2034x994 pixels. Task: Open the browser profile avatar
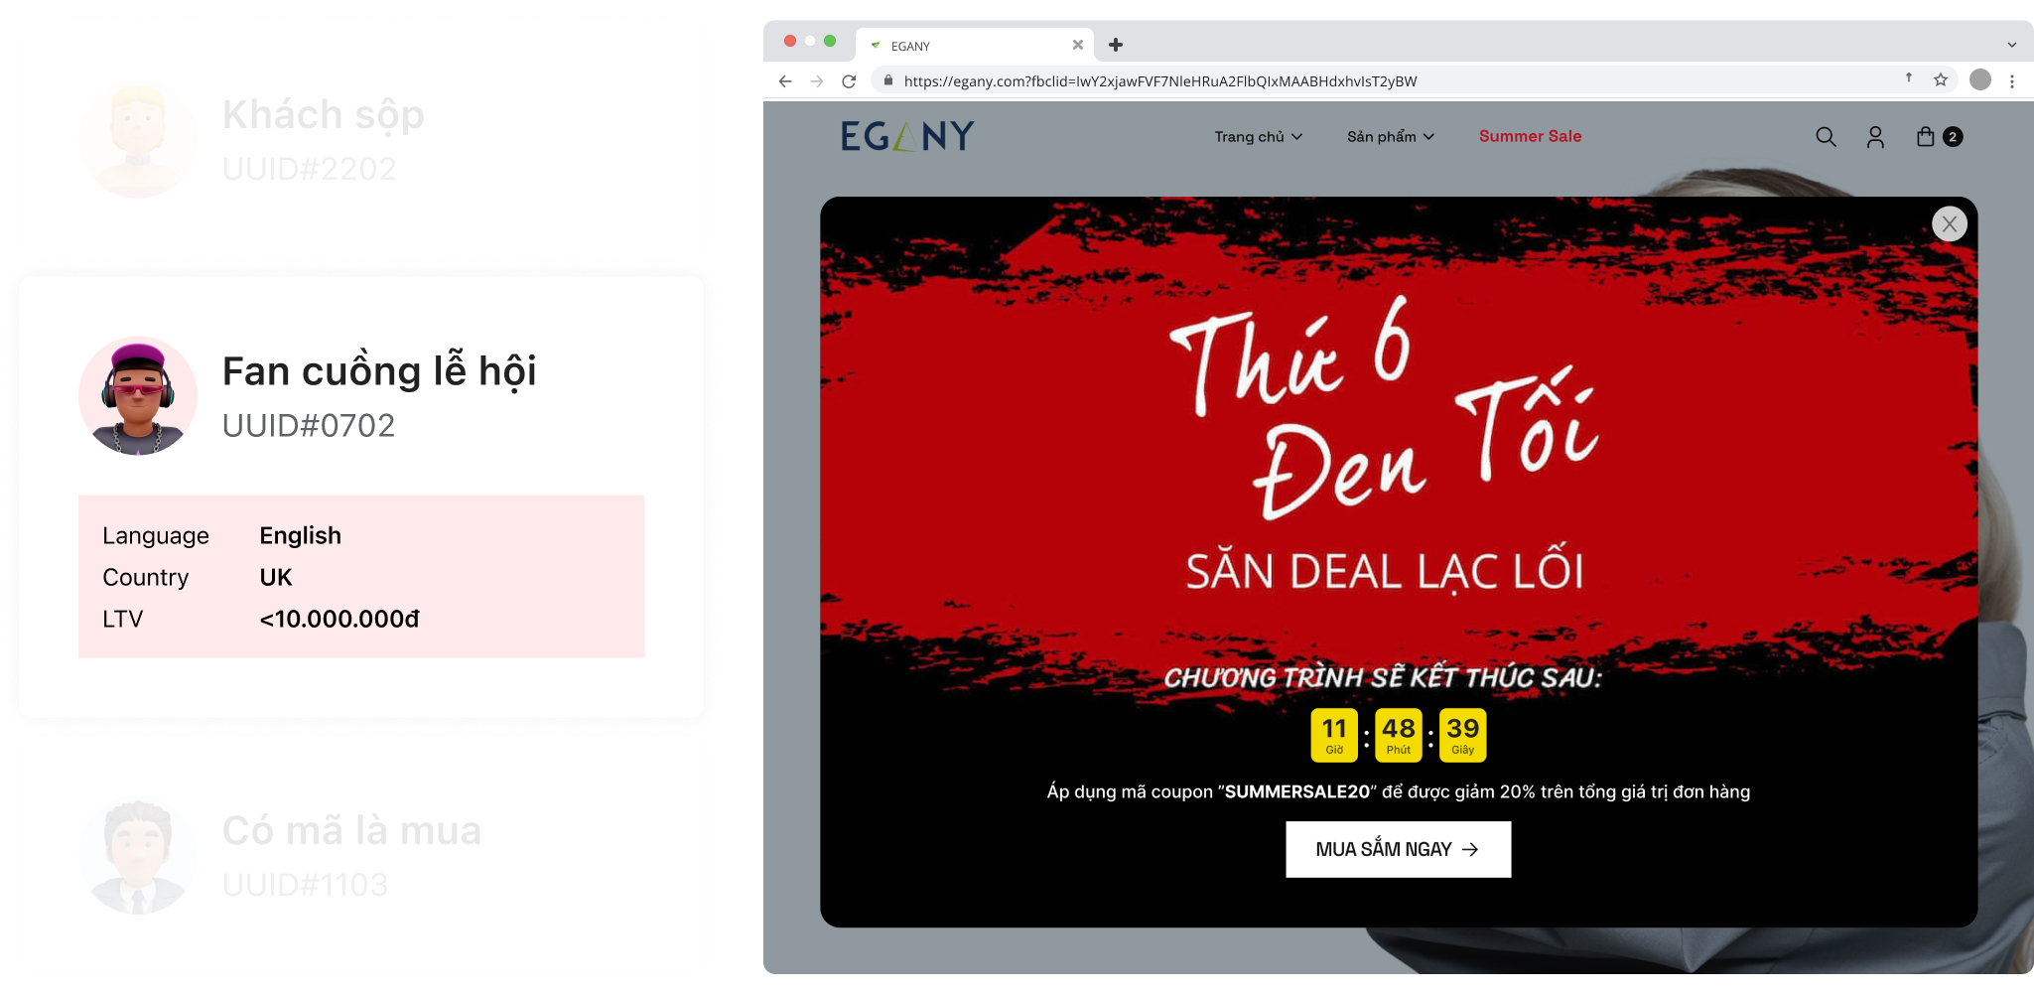[x=1979, y=79]
